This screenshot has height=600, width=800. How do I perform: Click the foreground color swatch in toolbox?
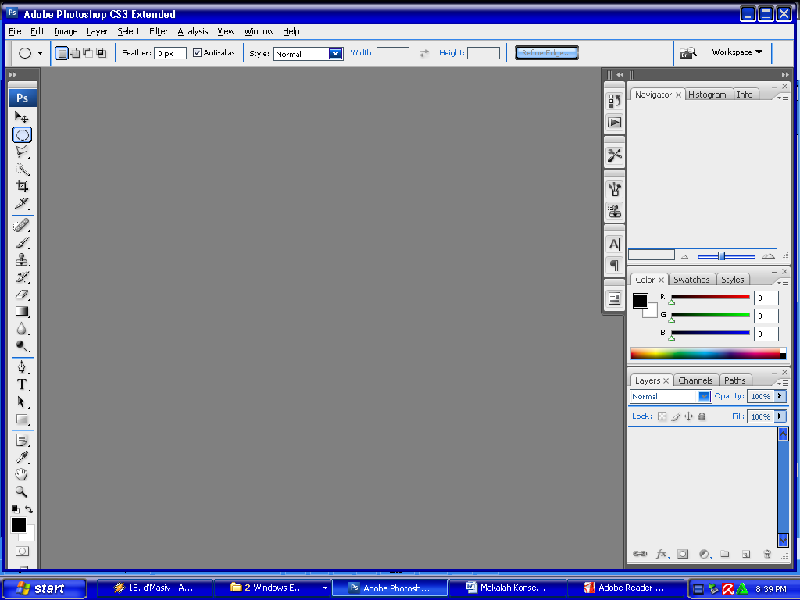click(x=19, y=525)
